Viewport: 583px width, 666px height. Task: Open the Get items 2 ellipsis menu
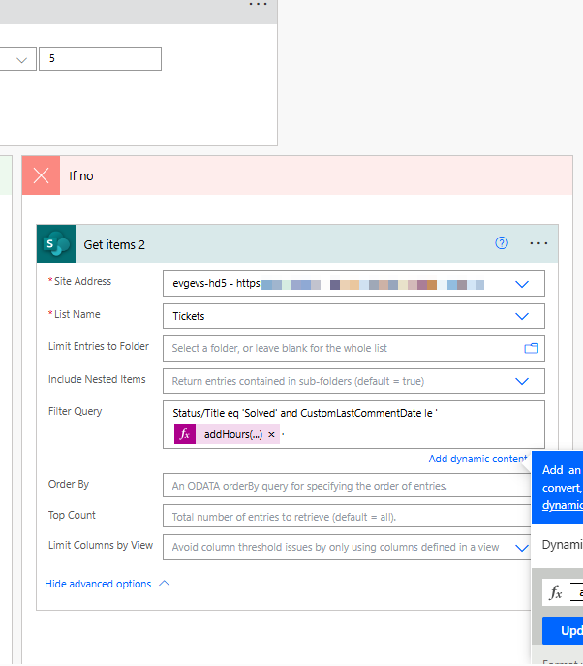[x=538, y=243]
